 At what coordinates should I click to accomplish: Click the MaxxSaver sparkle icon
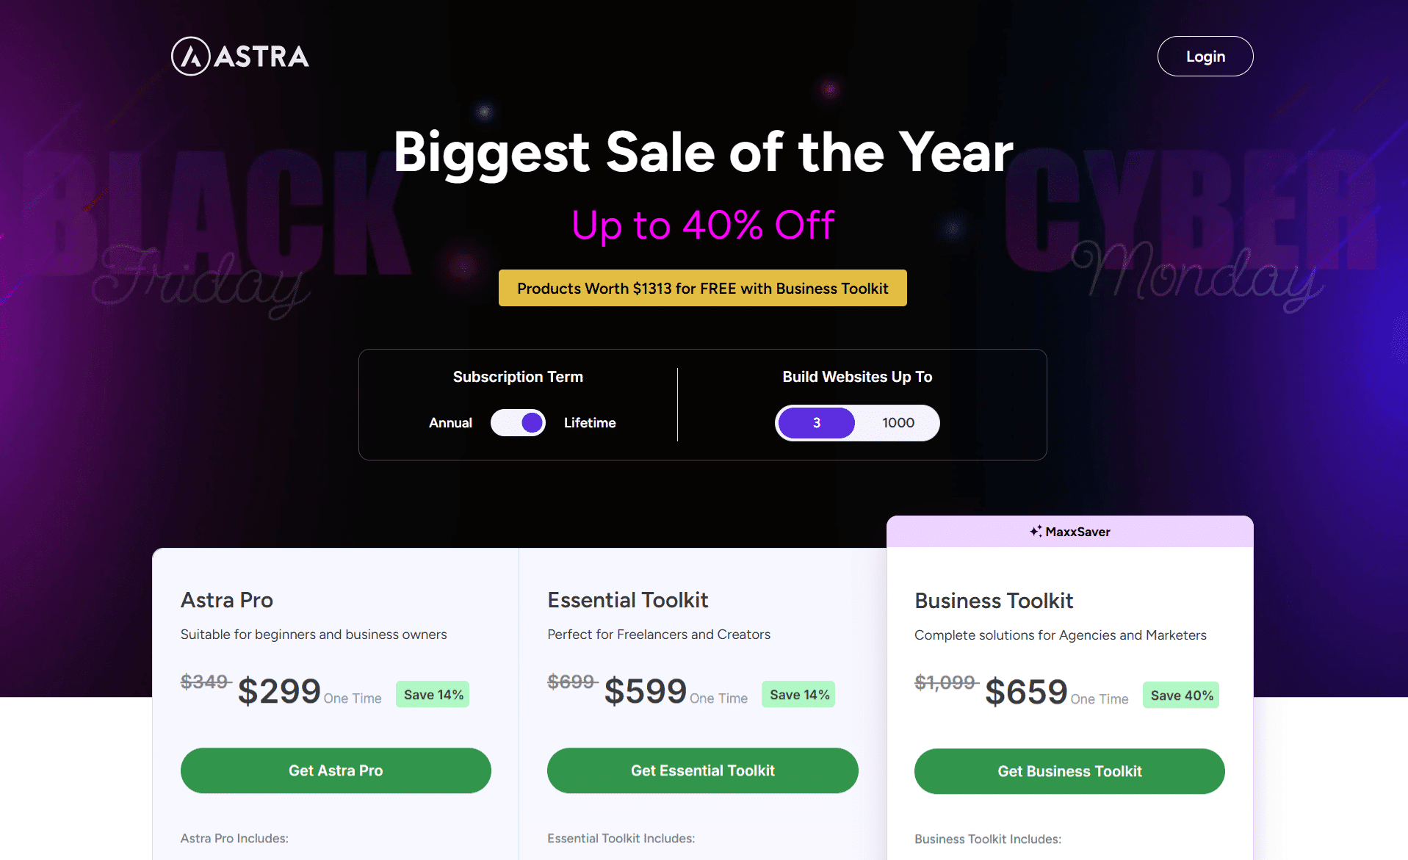[x=1036, y=531]
